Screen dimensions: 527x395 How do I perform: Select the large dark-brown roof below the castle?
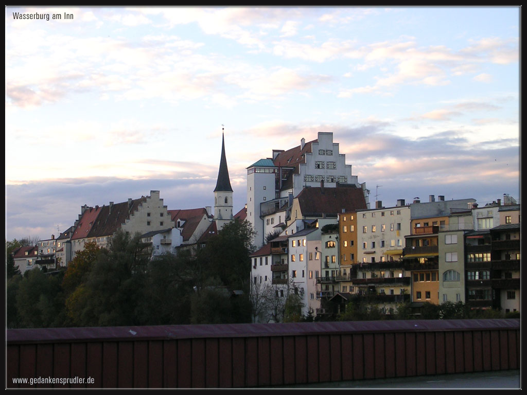(x=330, y=201)
